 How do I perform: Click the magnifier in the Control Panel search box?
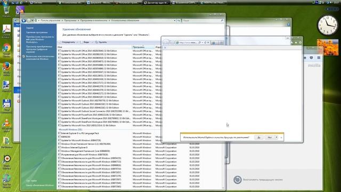[222, 20]
